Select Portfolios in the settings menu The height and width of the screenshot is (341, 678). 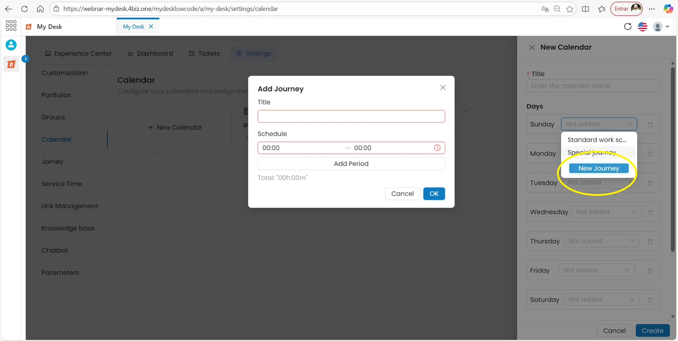56,95
